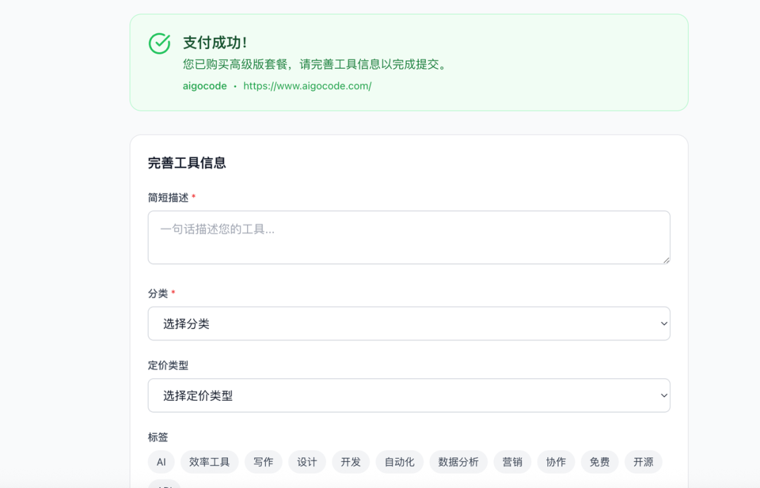Click the aigocode tool name link
Image resolution: width=760 pixels, height=488 pixels.
tap(204, 86)
